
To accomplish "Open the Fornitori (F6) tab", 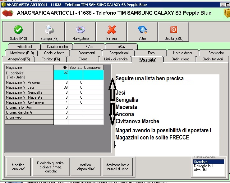I will click(51, 59).
